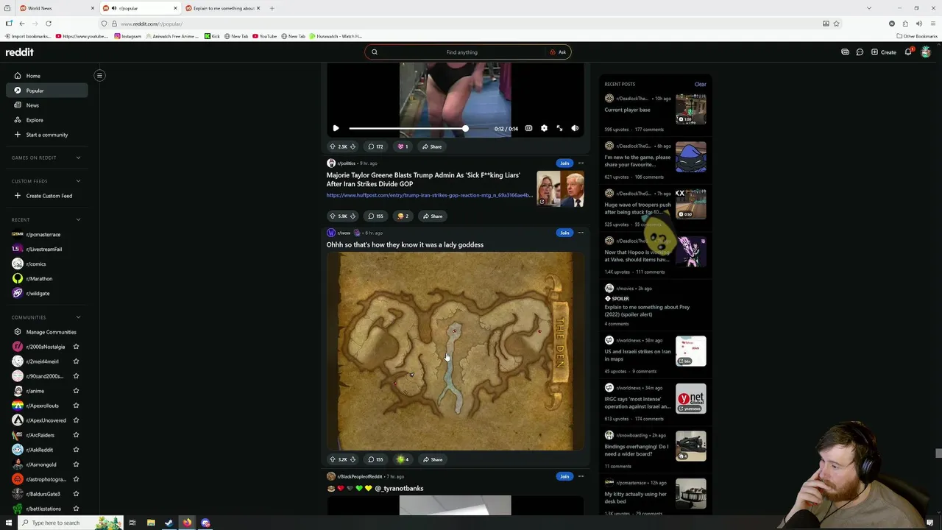Collapse the Communities section
Viewport: 942px width, 530px height.
(78, 317)
